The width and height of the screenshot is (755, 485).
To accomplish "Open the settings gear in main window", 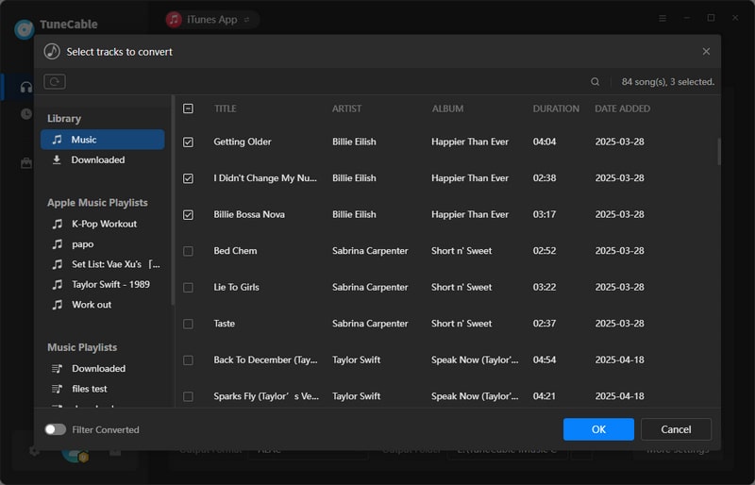I will [x=34, y=451].
